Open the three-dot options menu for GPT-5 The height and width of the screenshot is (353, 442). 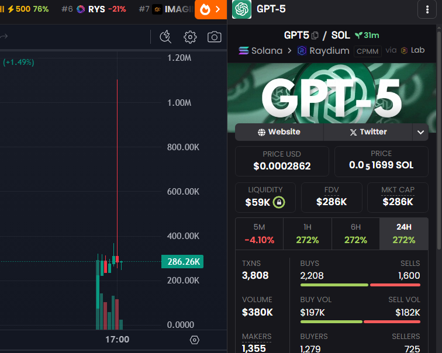click(427, 9)
